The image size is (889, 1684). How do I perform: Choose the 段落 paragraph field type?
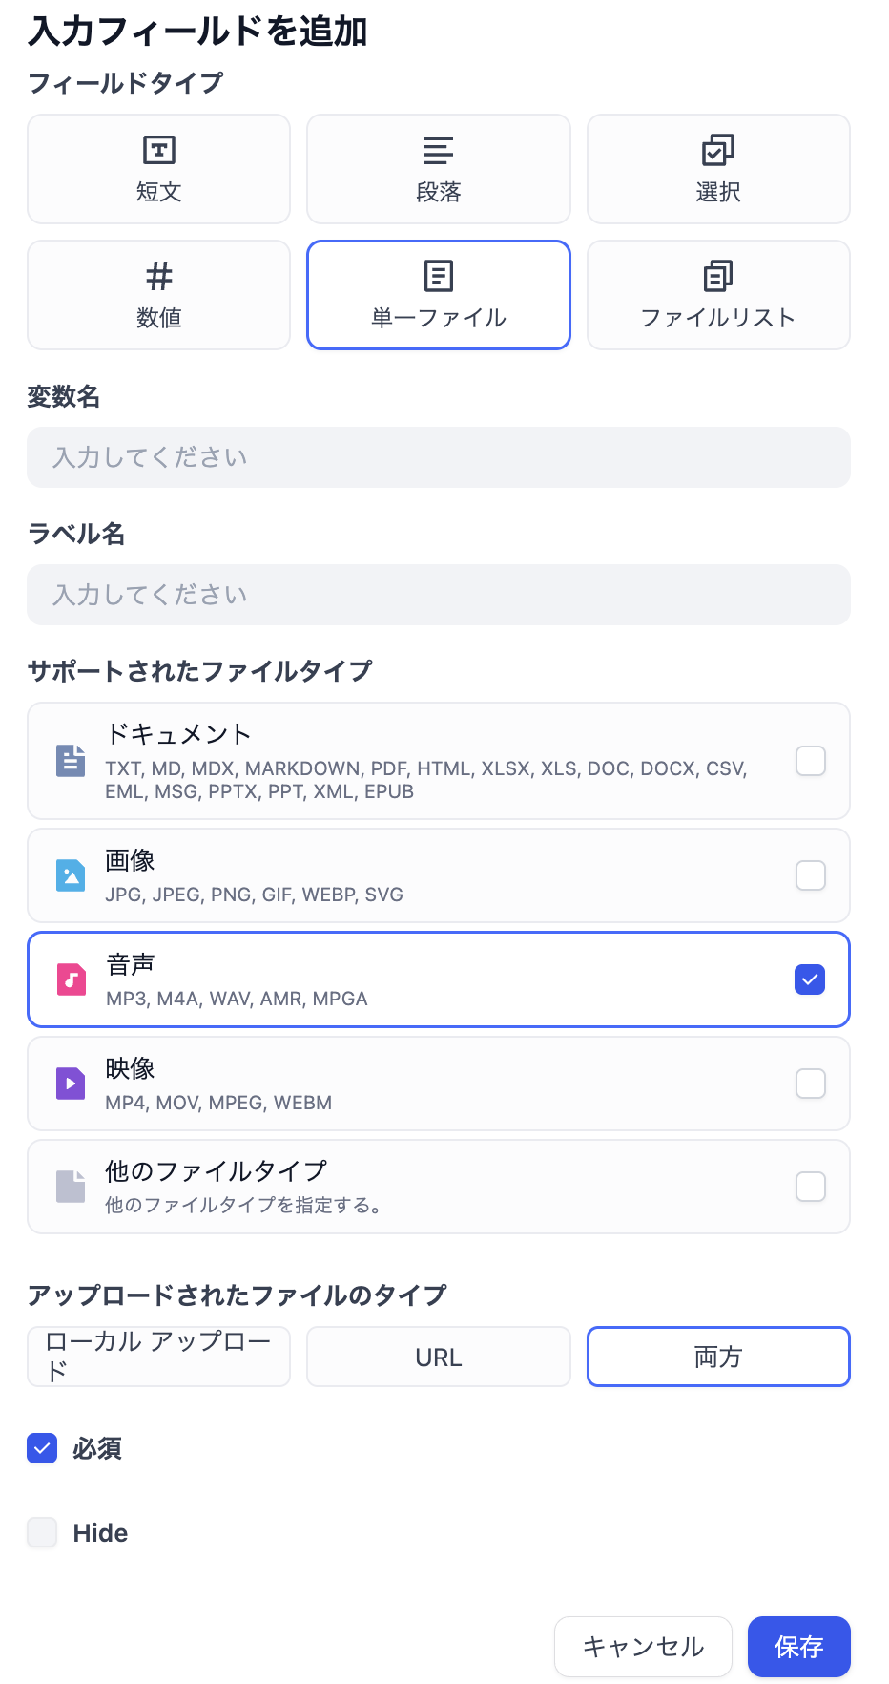tap(438, 169)
